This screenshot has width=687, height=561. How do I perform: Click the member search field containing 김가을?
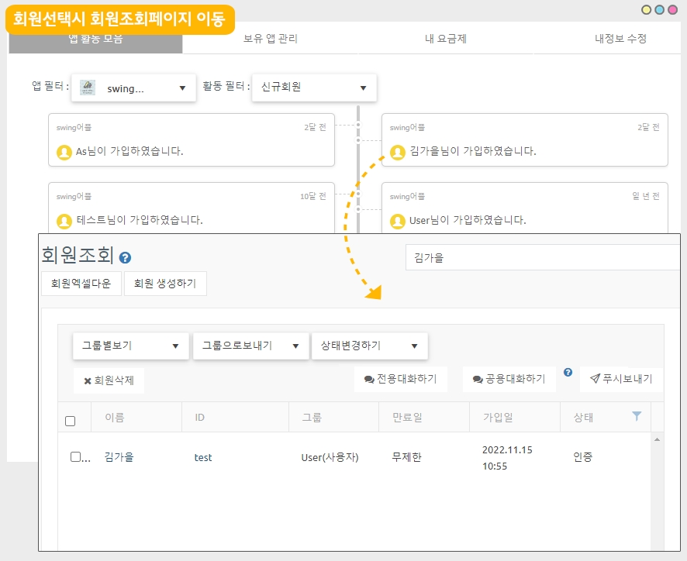[543, 257]
